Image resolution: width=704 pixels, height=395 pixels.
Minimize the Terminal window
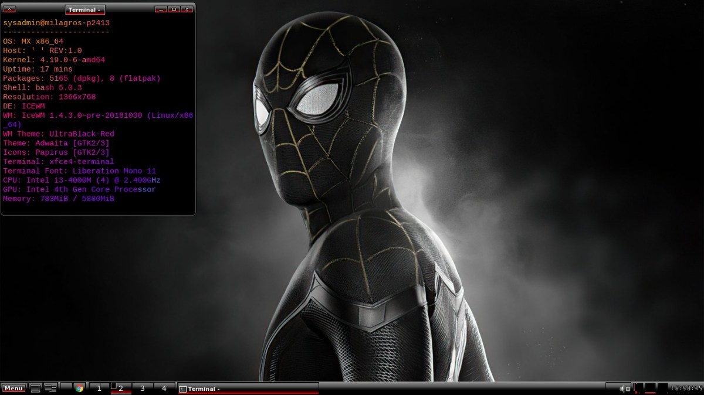(161, 9)
